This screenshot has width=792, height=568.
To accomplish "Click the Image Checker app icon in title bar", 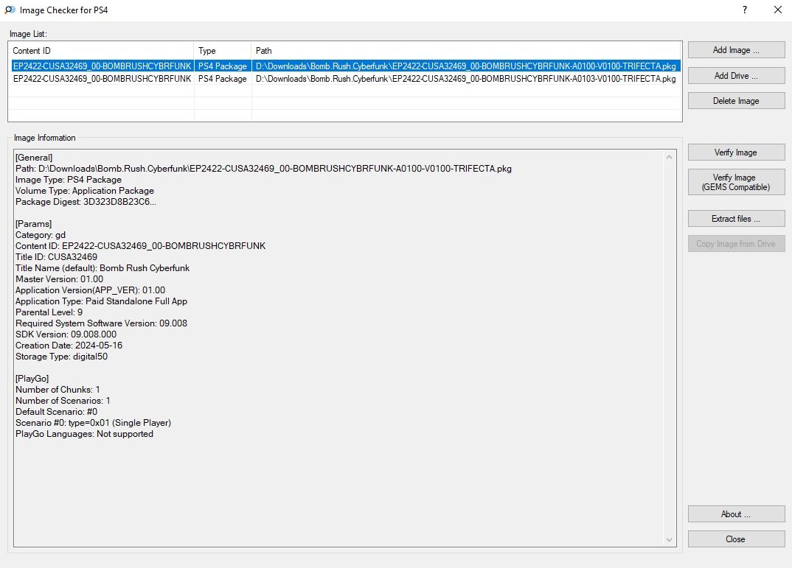I will point(10,10).
